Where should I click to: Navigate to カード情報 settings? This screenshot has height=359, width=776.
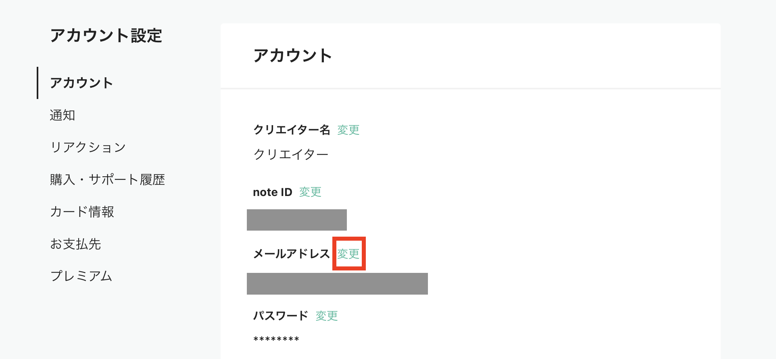(82, 212)
